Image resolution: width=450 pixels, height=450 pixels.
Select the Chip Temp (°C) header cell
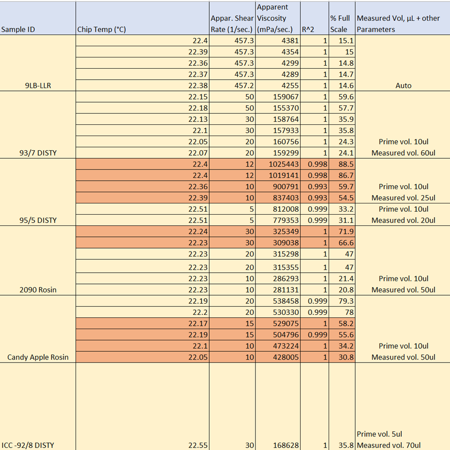coord(142,18)
